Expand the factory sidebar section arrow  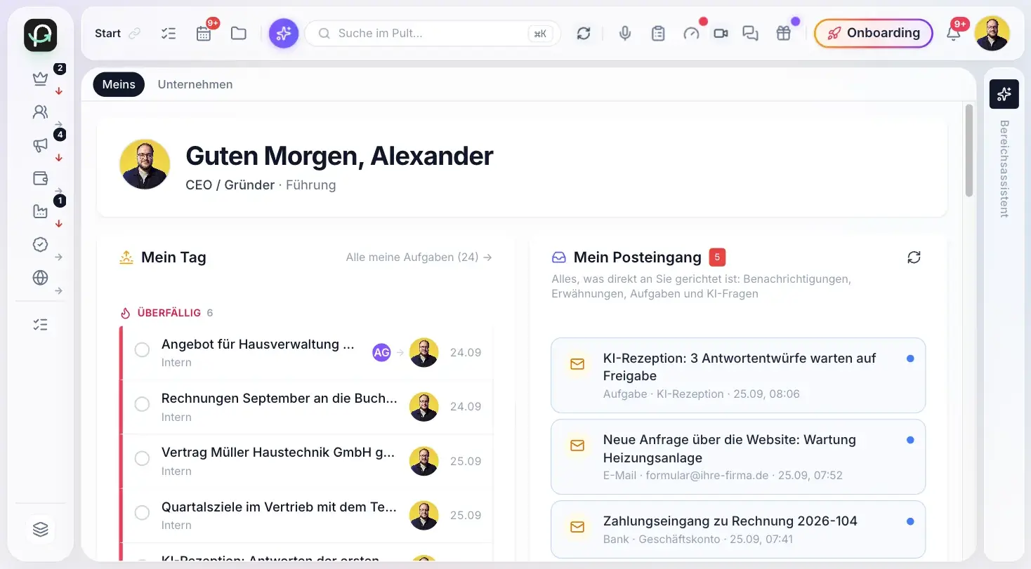coord(59,224)
